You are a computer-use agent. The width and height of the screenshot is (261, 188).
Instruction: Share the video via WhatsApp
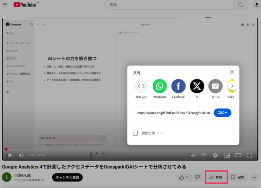(160, 86)
